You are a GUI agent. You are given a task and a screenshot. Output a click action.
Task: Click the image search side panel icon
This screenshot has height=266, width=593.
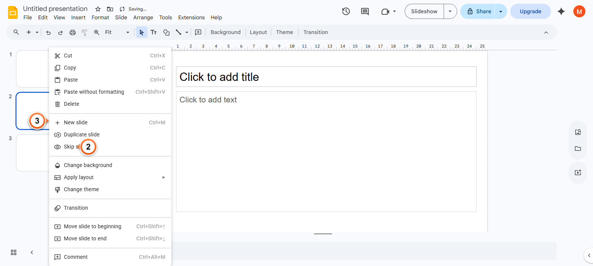(578, 132)
